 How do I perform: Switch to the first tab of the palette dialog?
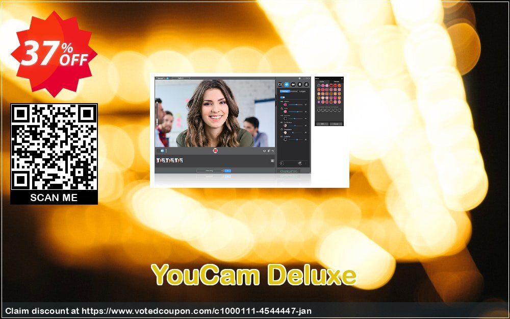click(322, 82)
